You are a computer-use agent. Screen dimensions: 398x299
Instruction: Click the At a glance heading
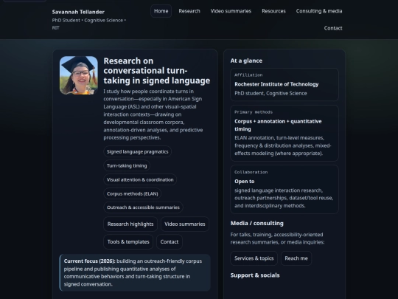246,61
